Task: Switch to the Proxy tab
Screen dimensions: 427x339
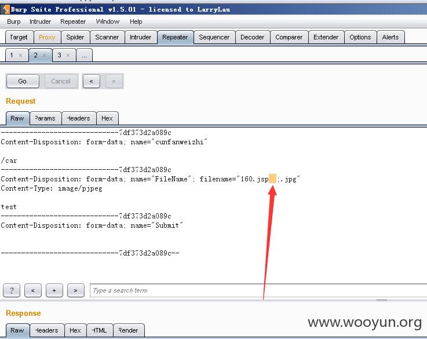Action: [47, 37]
